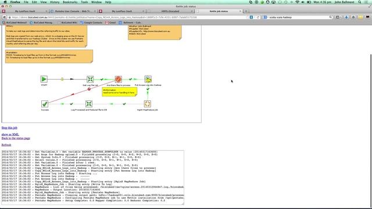
Task: Click the 'Are there files to process' icon
Action: click(118, 79)
